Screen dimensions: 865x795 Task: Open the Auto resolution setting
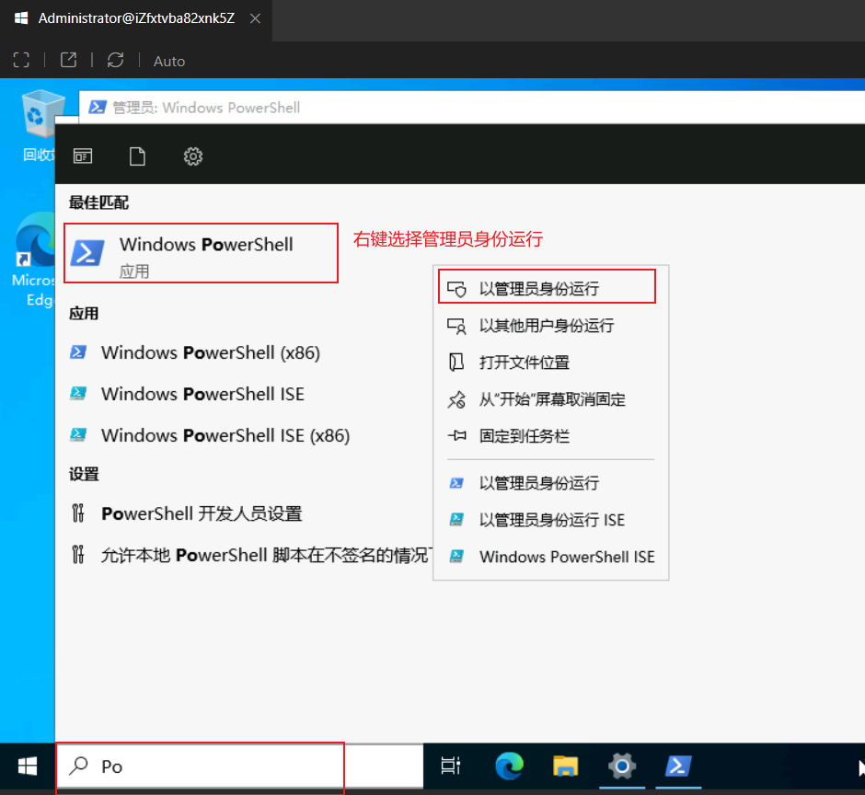(x=168, y=62)
